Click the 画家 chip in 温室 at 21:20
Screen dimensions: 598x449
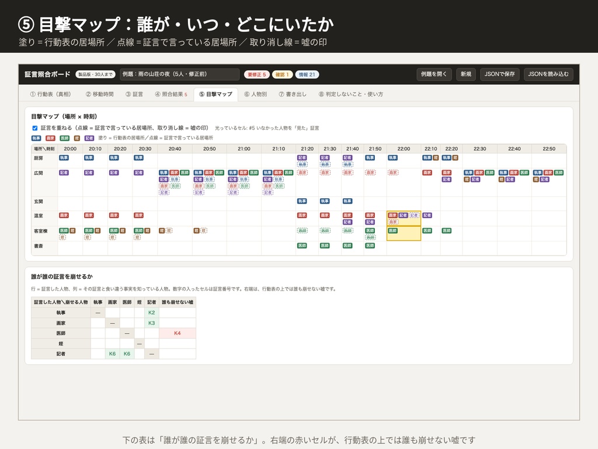302,215
